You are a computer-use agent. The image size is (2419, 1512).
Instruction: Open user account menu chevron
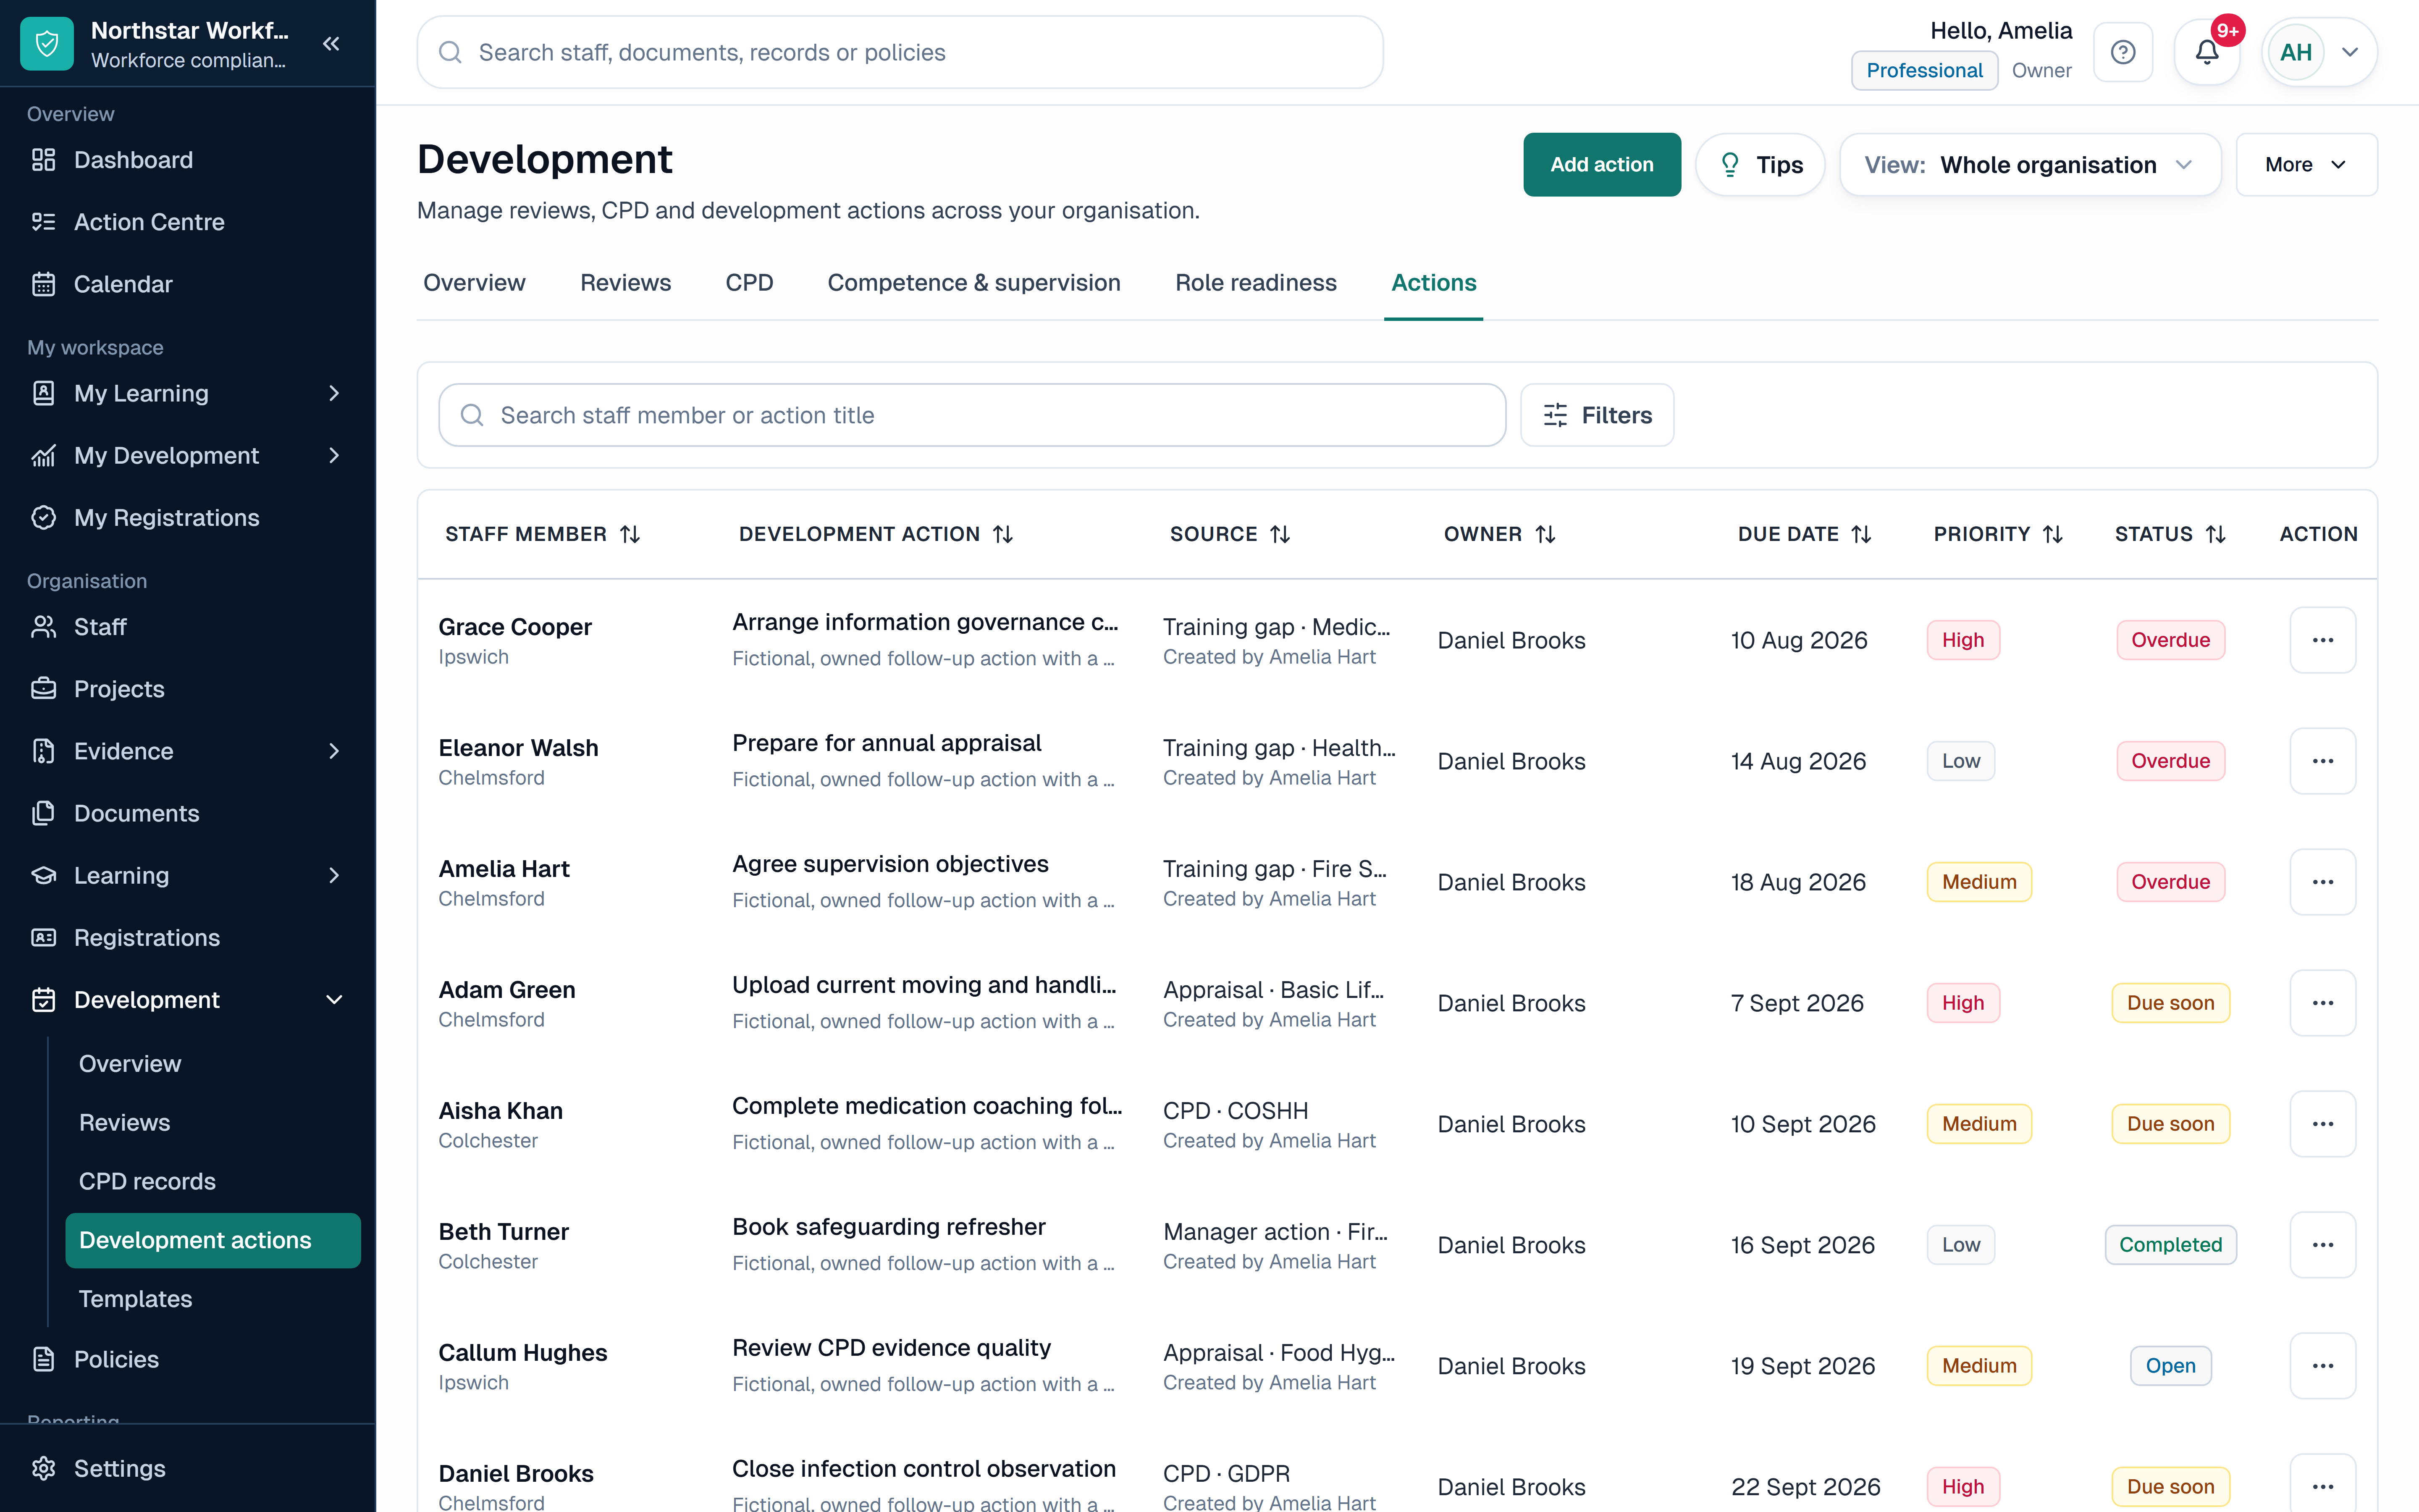pos(2350,52)
